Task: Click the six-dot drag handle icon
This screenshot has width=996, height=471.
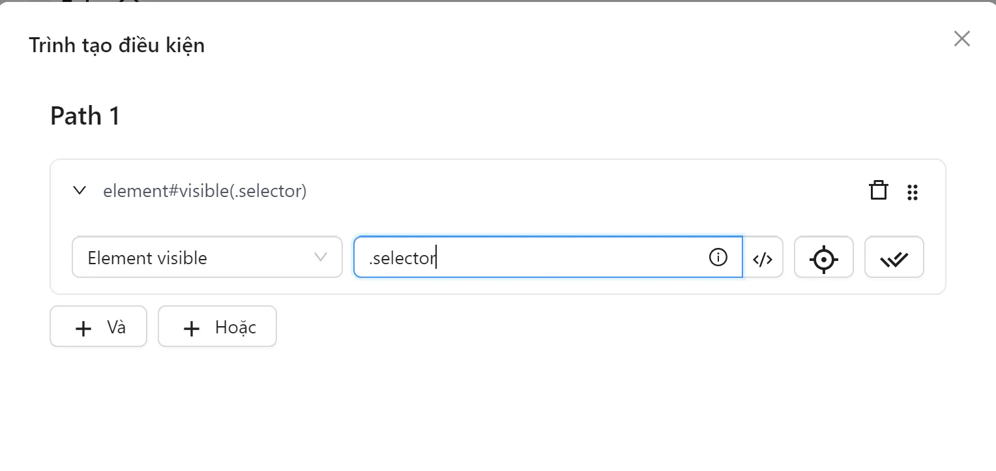Action: [913, 192]
